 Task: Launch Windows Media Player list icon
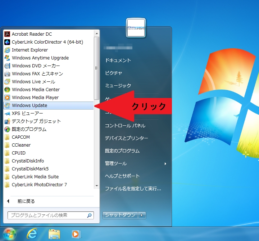tap(7, 98)
